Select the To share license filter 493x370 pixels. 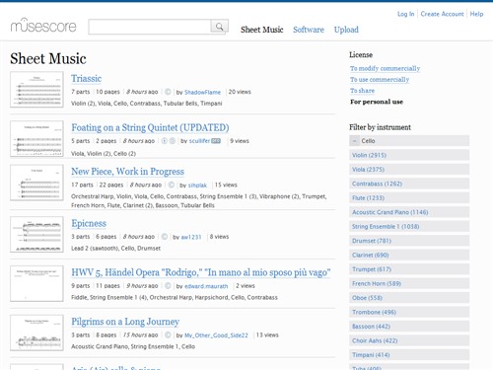coord(362,91)
